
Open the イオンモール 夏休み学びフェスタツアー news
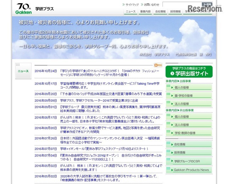click(104, 149)
